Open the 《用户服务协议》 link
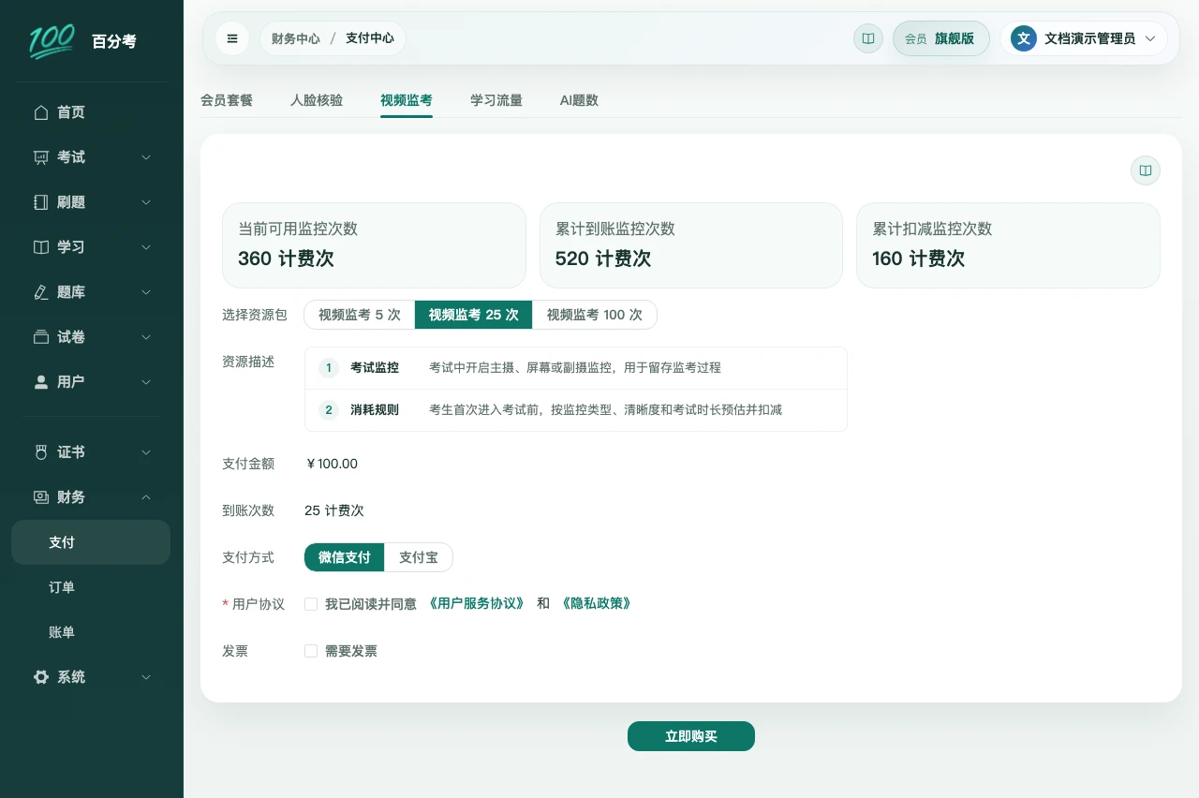Viewport: 1199px width, 798px height. (x=476, y=604)
